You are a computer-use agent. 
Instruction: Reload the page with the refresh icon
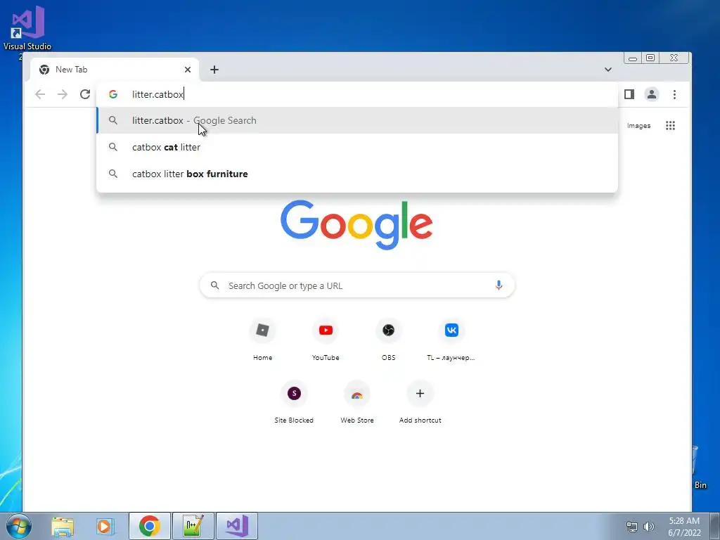point(85,94)
